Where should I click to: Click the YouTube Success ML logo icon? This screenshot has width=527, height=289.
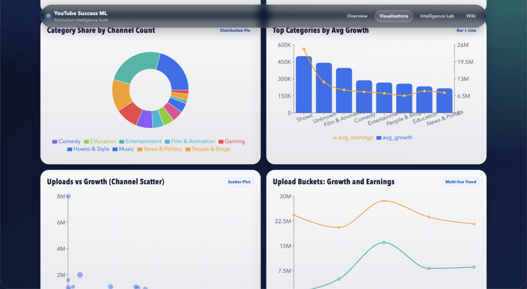point(48,16)
